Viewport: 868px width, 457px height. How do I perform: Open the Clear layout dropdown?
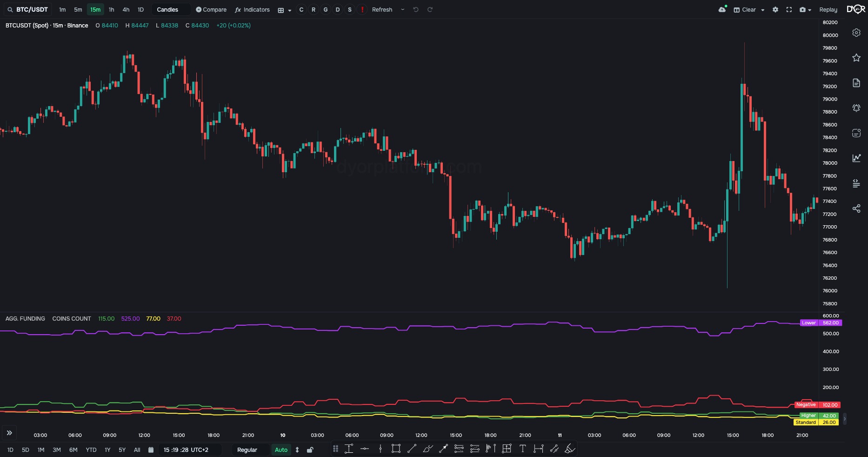coord(749,9)
